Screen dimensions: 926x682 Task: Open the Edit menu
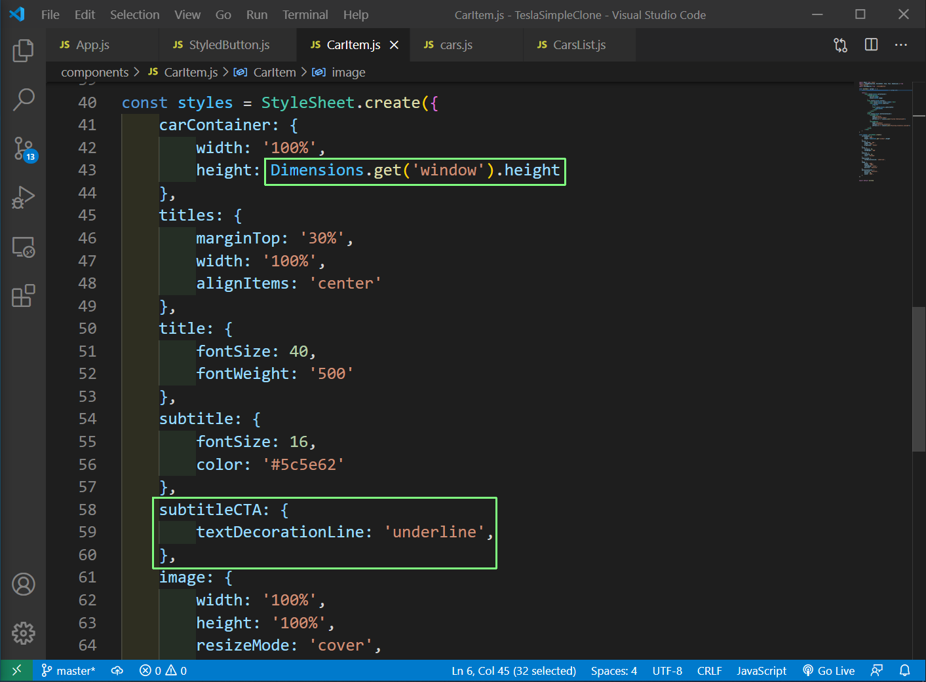pos(85,14)
